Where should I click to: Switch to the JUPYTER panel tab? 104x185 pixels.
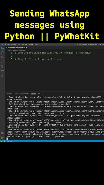tap(40, 94)
